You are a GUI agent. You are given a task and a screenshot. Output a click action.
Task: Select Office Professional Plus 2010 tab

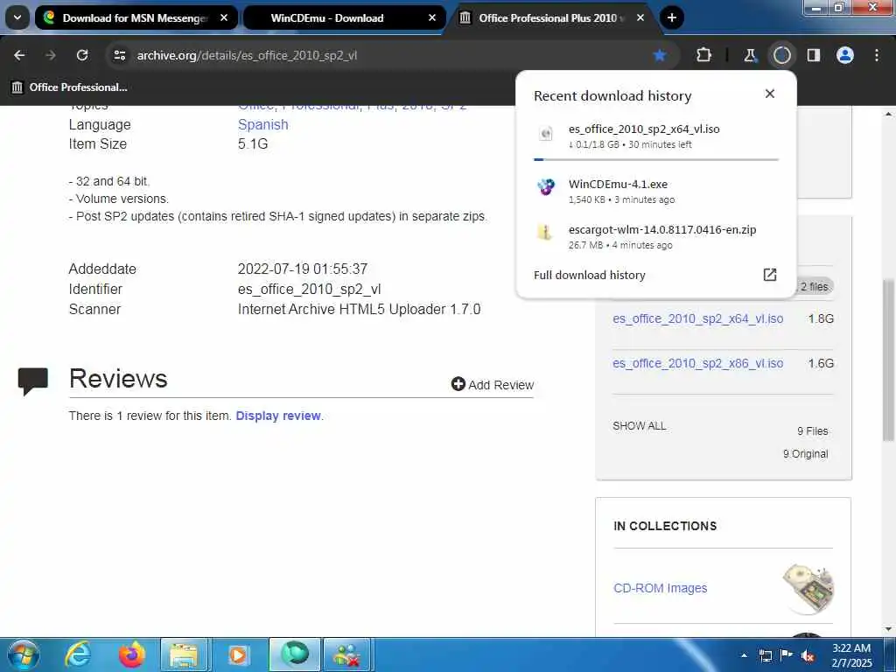tap(548, 18)
